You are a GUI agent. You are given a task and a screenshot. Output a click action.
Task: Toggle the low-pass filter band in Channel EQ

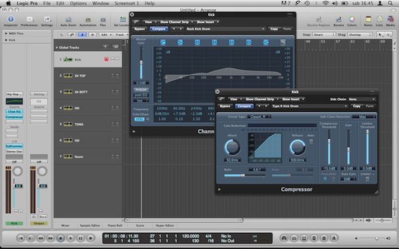point(283,42)
